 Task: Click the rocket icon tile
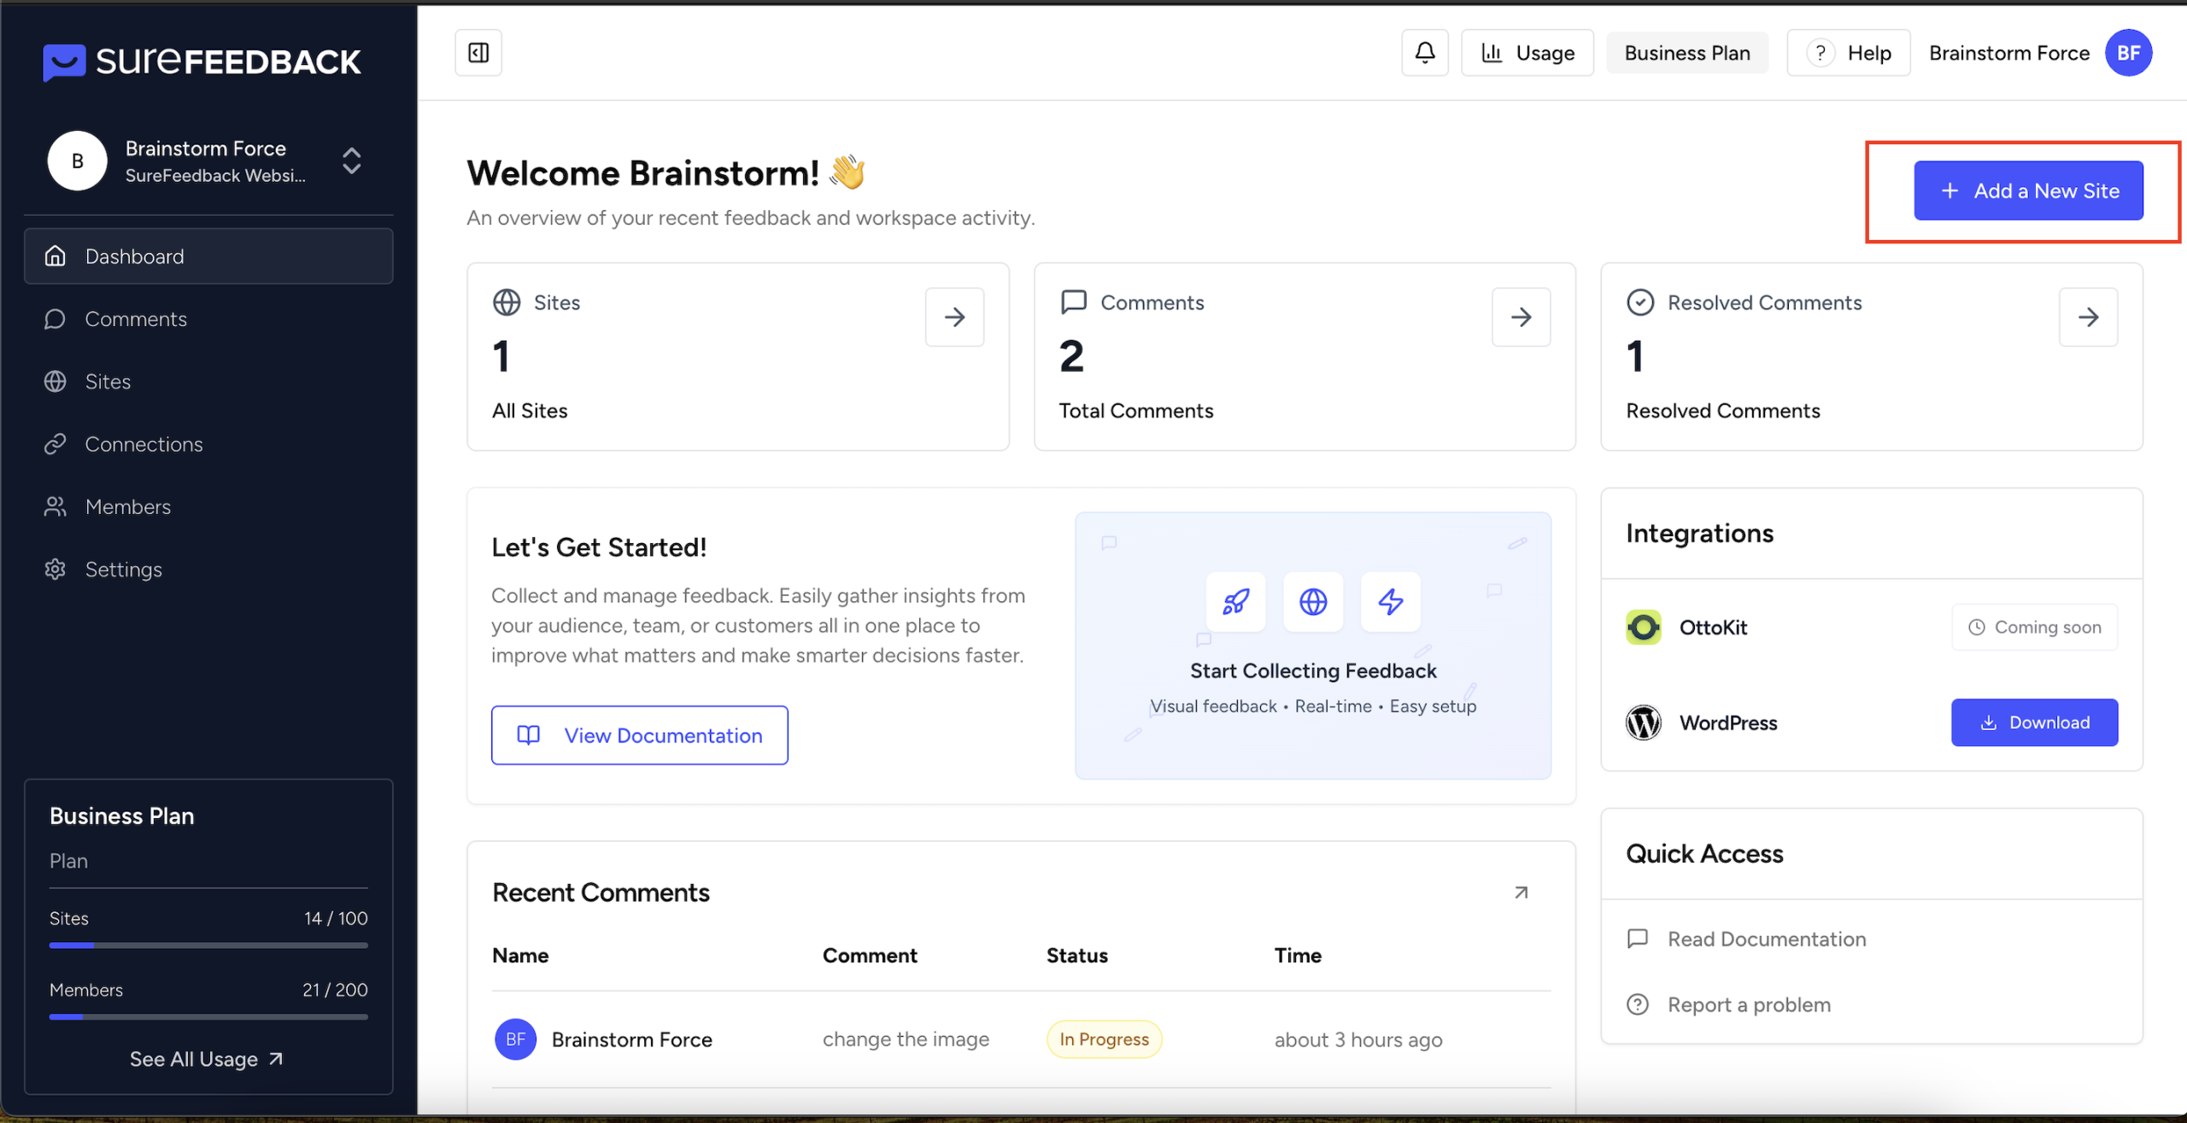pyautogui.click(x=1235, y=602)
